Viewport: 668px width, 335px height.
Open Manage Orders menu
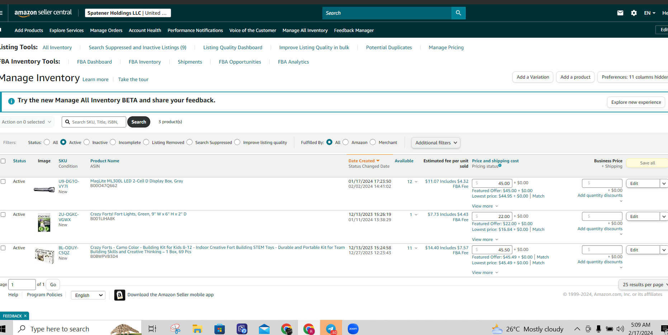tap(106, 31)
